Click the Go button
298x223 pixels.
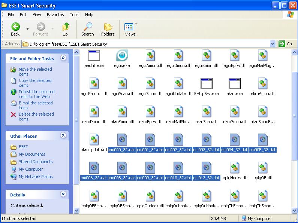click(x=285, y=44)
